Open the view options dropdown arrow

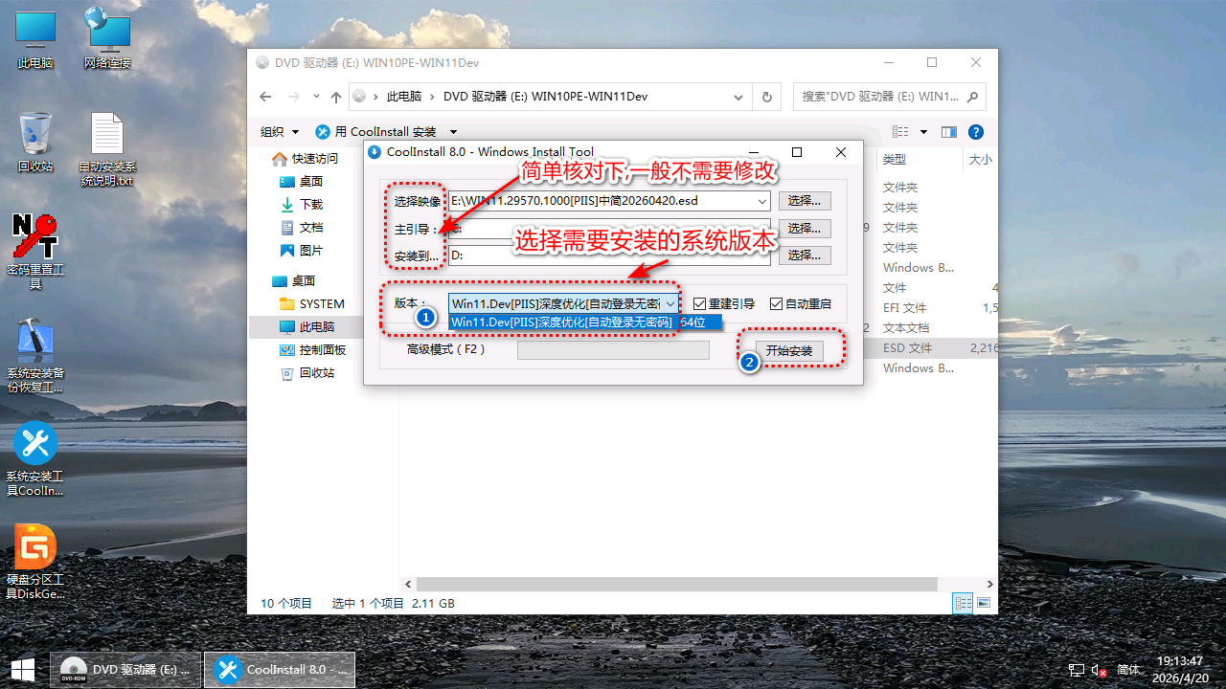[923, 132]
